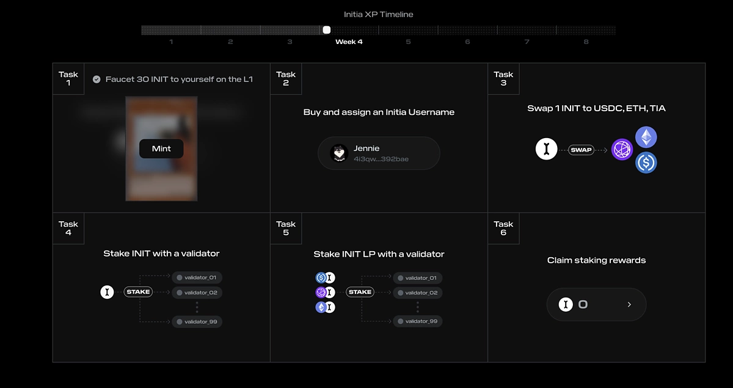The height and width of the screenshot is (388, 733).
Task: Select the Task 4 label box
Action: click(x=68, y=229)
